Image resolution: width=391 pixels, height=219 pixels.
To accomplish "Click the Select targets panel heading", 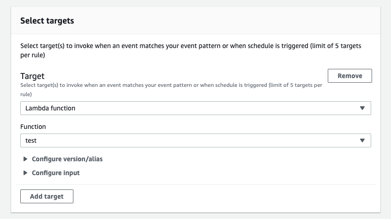I will click(x=47, y=21).
